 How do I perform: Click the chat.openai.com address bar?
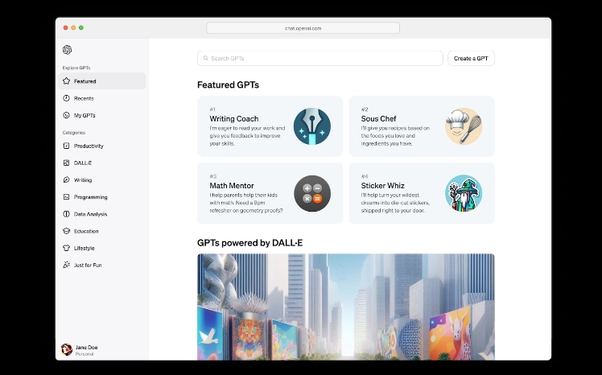(x=303, y=28)
